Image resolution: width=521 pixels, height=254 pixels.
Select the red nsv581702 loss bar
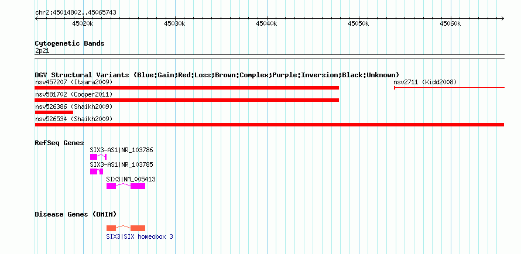pyautogui.click(x=187, y=100)
